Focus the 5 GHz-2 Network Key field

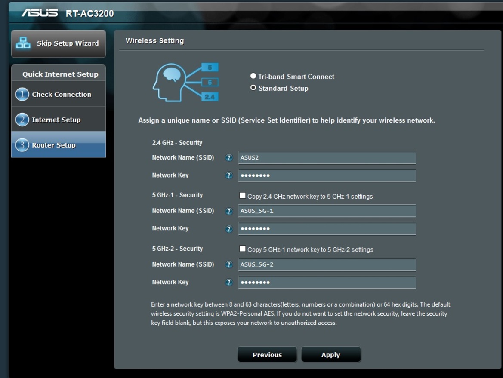click(327, 282)
